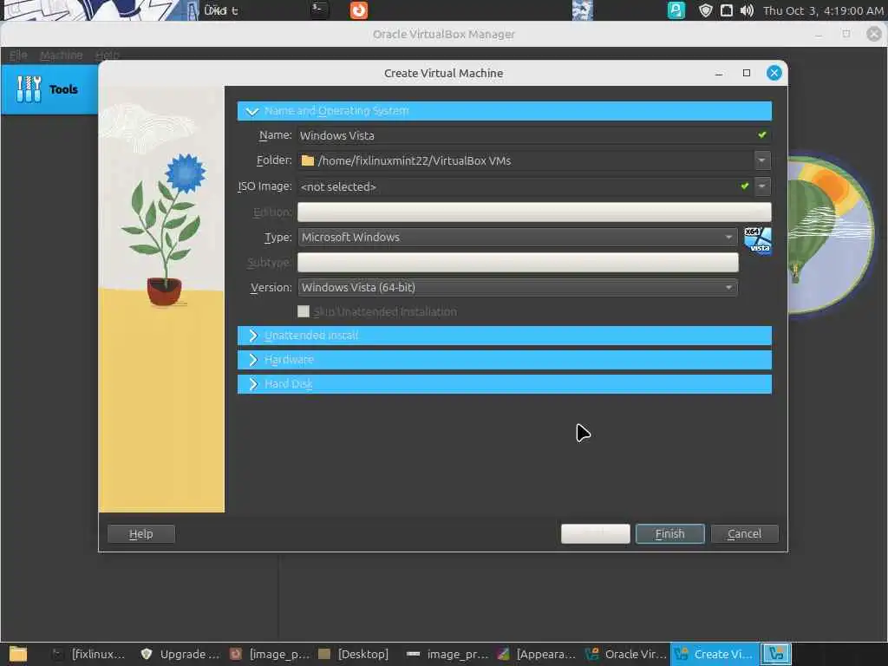
Task: Maximize the Create Virtual Machine dialog
Action: point(747,73)
